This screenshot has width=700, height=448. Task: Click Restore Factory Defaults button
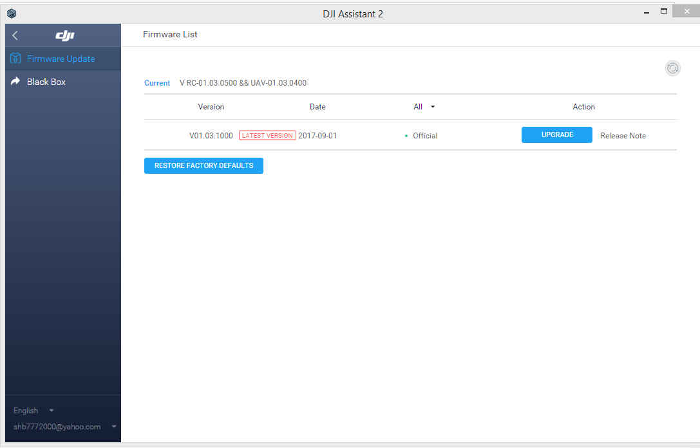[x=203, y=165]
